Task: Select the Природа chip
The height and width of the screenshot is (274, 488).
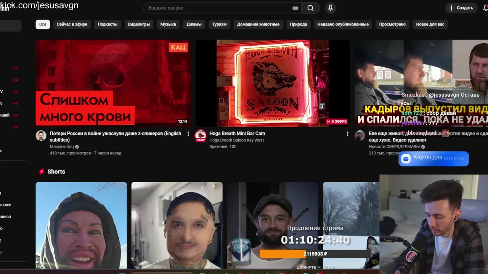Action: pyautogui.click(x=298, y=24)
